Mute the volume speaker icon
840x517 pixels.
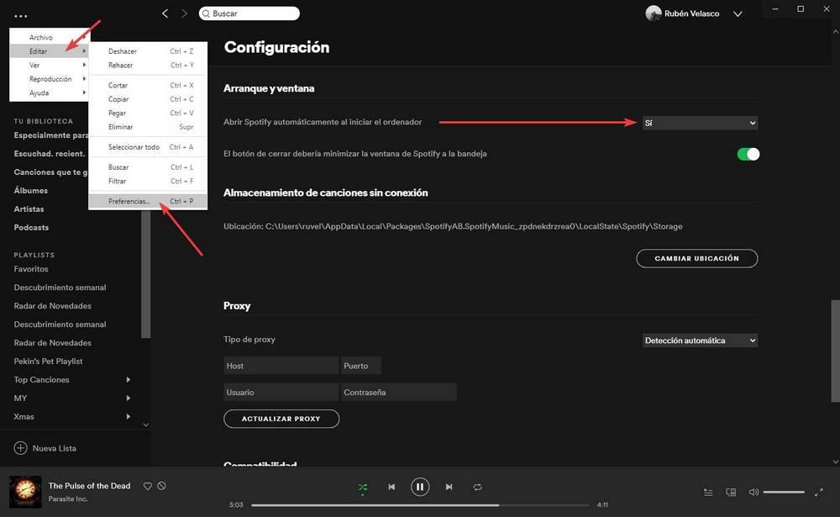coord(753,492)
